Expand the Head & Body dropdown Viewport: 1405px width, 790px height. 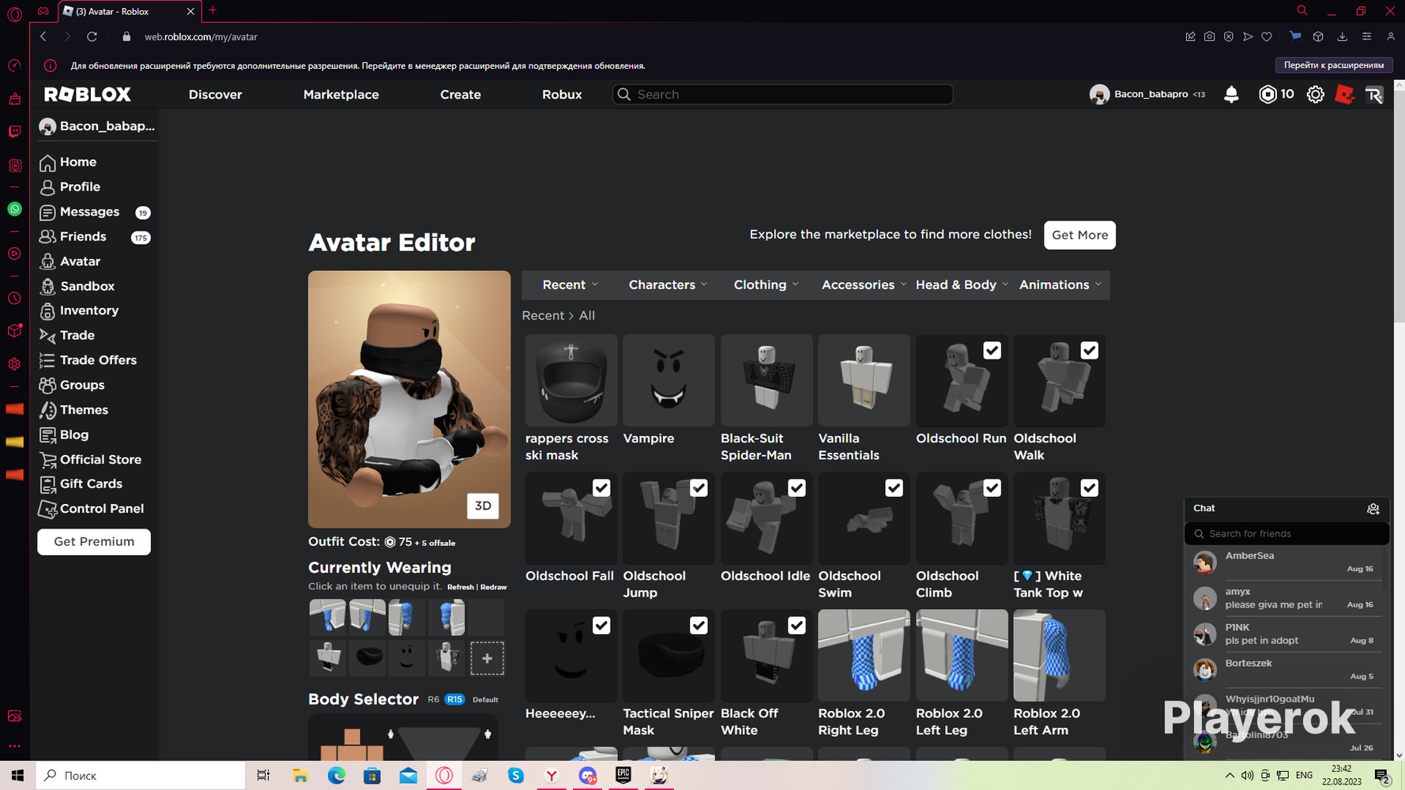[x=962, y=285]
